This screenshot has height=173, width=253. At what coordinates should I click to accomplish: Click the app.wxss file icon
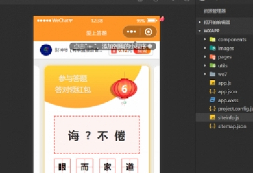pos(212,100)
